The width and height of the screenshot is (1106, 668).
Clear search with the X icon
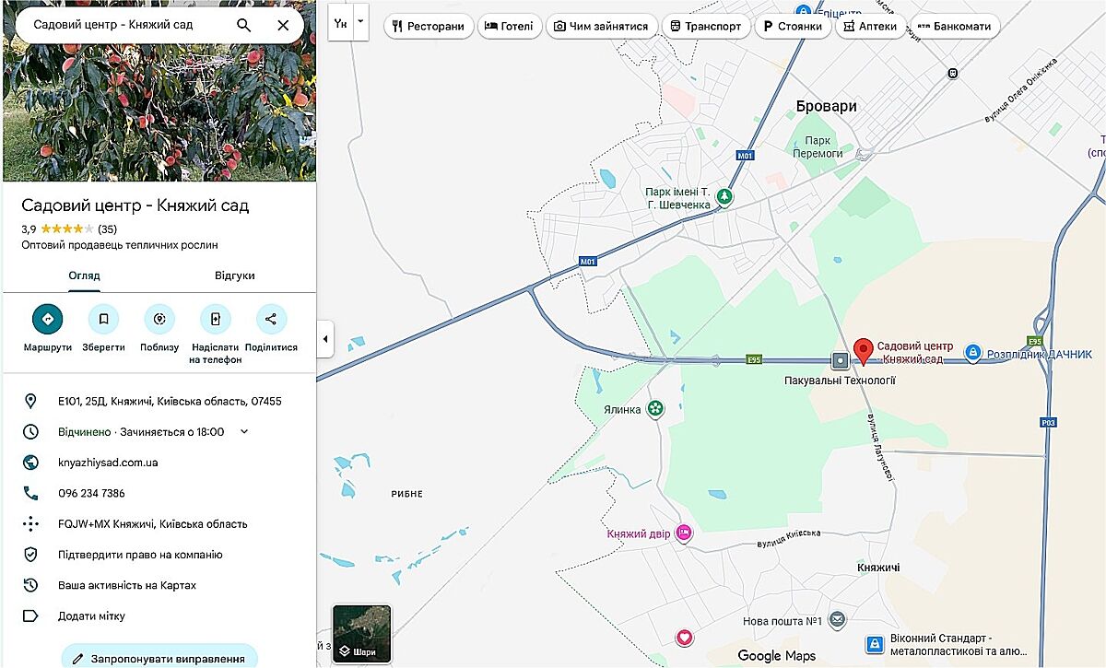pos(283,25)
